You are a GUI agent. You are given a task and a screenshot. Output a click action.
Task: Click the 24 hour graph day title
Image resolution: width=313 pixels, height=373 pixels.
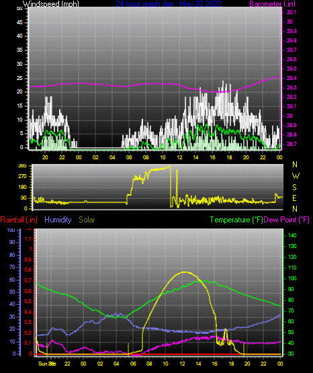tap(169, 3)
